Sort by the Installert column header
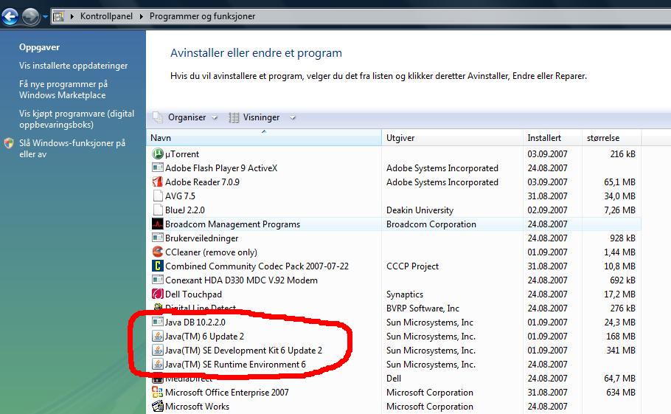671x414 pixels. [x=552, y=138]
